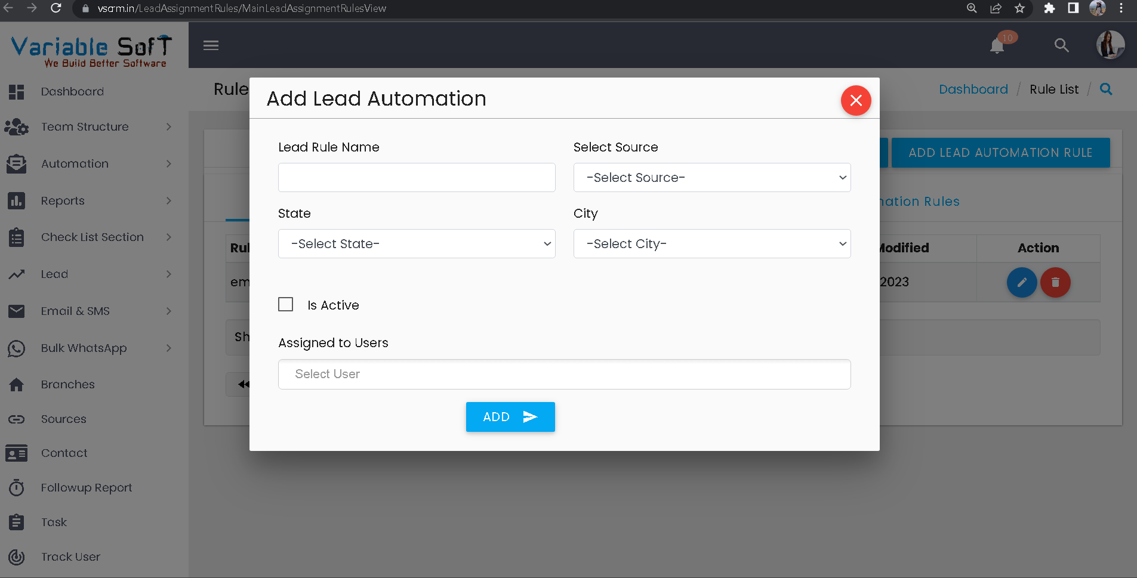Open Followup Report in sidebar
1137x578 pixels.
pos(86,488)
